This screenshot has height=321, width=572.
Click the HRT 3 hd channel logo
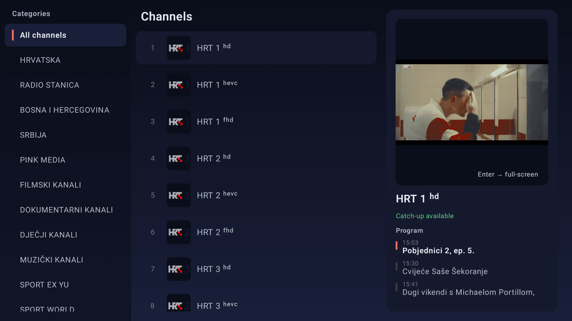coord(179,269)
